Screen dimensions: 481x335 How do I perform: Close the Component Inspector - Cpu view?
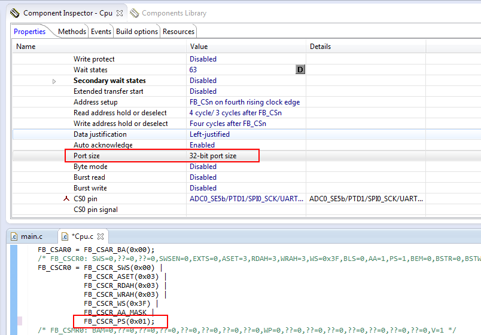(120, 13)
